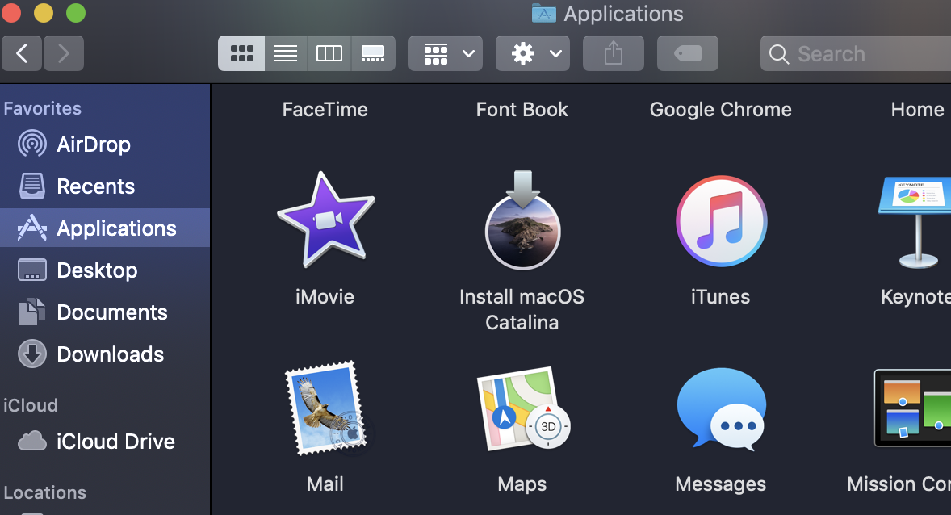The image size is (951, 515).
Task: Click into the Search field
Action: (x=855, y=53)
